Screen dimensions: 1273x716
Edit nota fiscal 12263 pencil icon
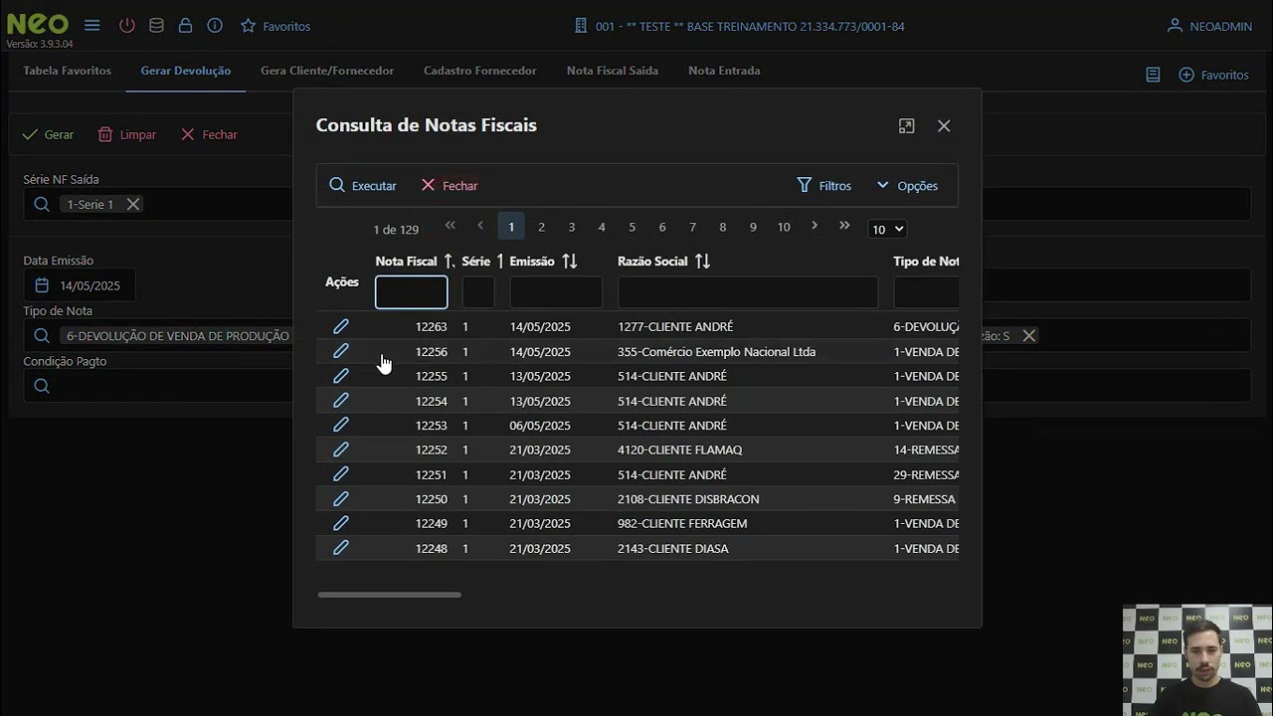coord(340,327)
